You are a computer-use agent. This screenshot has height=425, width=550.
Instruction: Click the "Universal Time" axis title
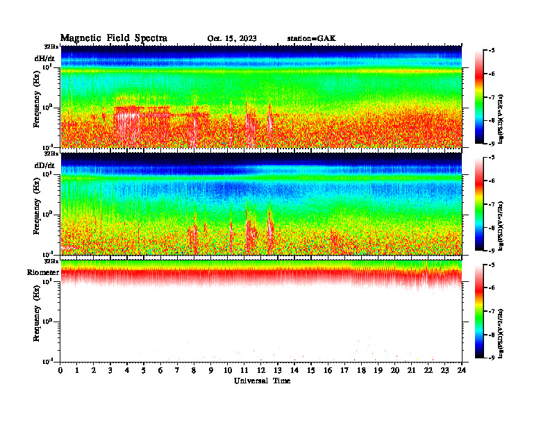coord(262,381)
